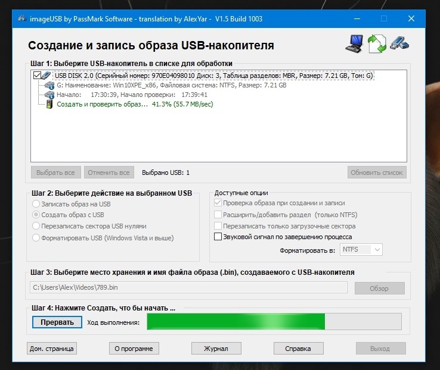Click the volume info icon on G: row
Screen dimensions: 440x370
pyautogui.click(x=49, y=86)
